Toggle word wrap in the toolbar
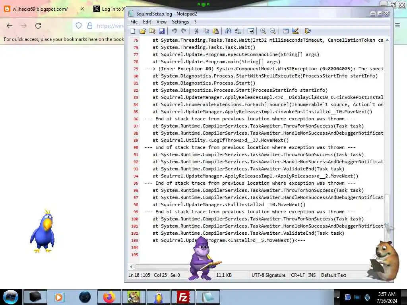Image resolution: width=407 pixels, height=305 pixels. click(251, 31)
